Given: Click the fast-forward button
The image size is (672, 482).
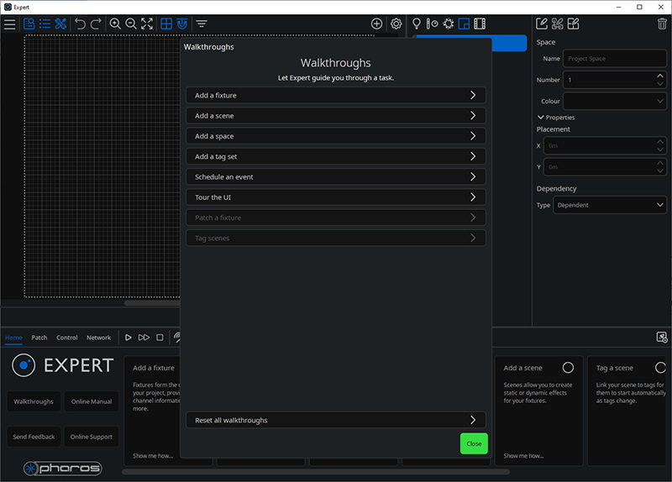Looking at the screenshot, I should click(x=144, y=338).
